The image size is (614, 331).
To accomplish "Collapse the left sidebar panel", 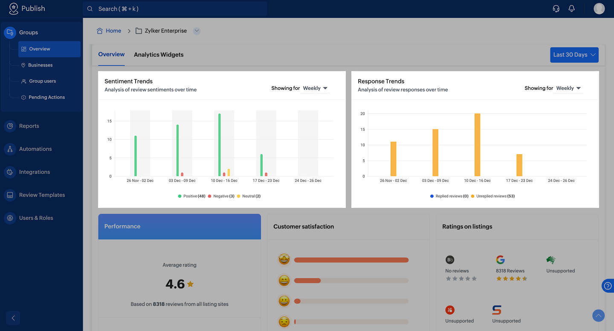I will point(13,318).
